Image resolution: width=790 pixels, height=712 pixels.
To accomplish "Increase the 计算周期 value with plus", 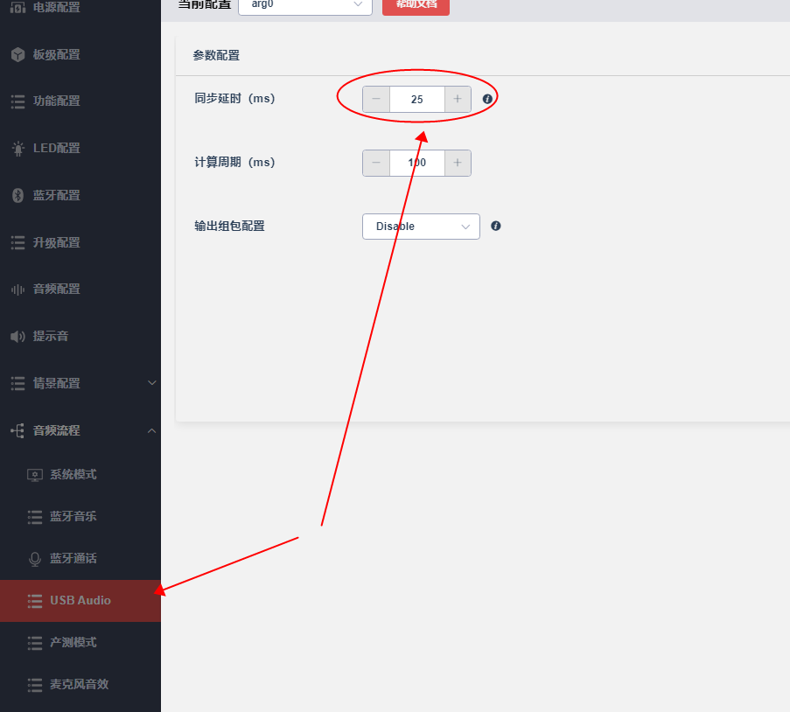I will pyautogui.click(x=458, y=163).
